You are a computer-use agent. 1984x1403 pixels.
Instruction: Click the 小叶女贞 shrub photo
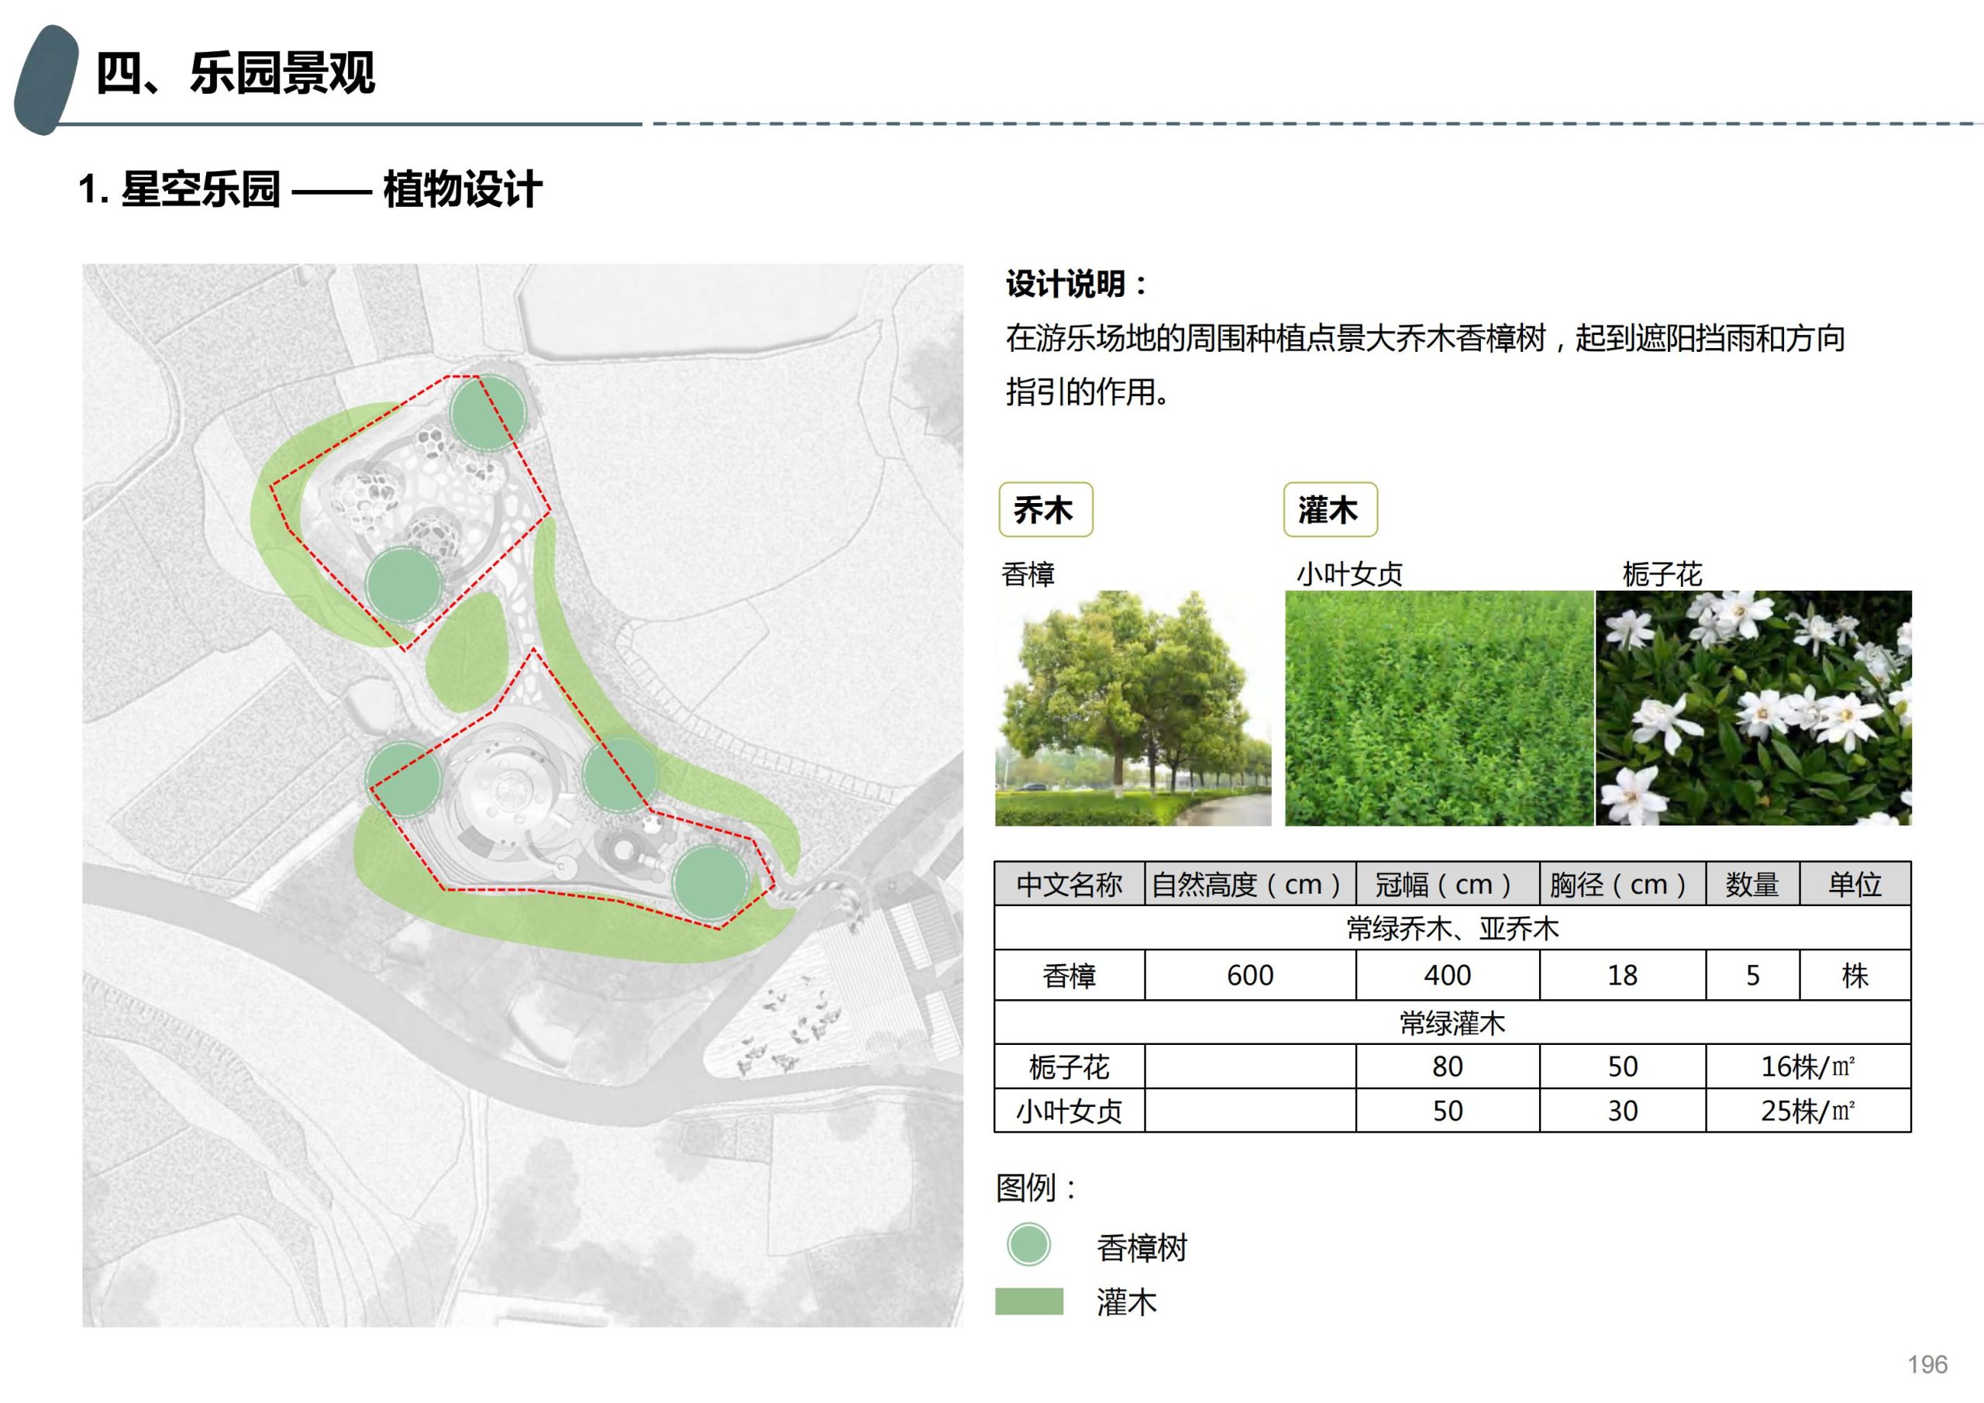click(1438, 708)
